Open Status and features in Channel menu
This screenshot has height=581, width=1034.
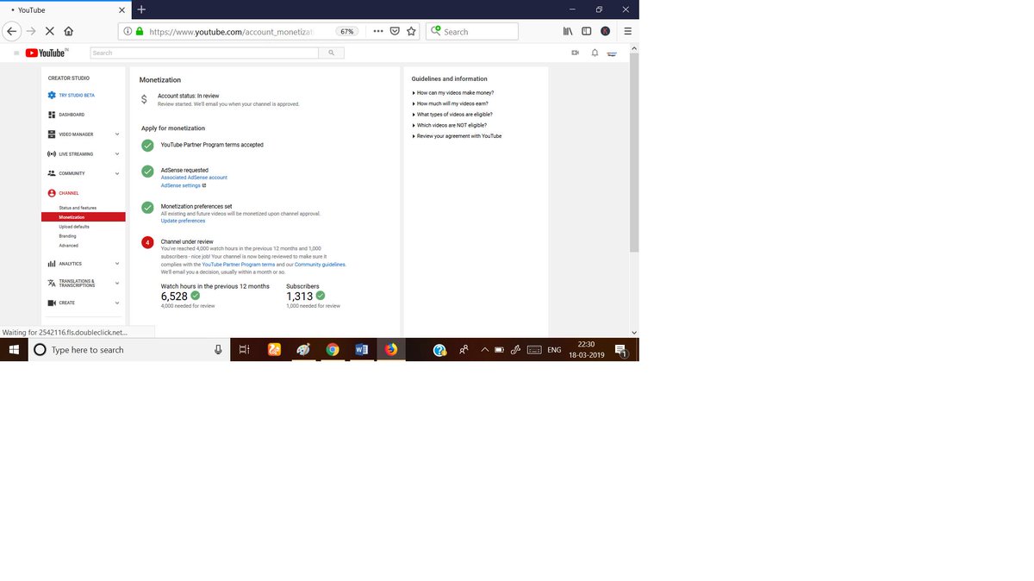point(78,208)
